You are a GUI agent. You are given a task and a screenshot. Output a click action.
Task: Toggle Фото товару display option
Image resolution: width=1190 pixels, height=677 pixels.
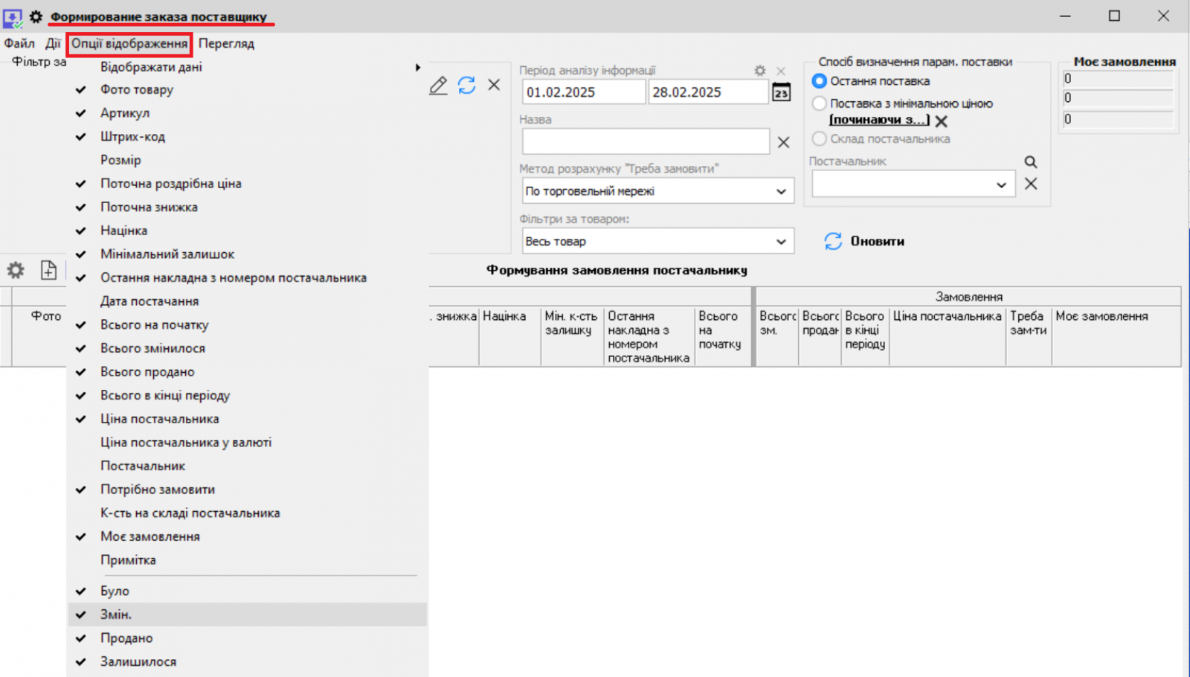137,90
